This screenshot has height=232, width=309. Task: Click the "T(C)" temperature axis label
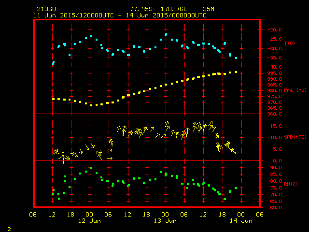pyautogui.click(x=290, y=43)
